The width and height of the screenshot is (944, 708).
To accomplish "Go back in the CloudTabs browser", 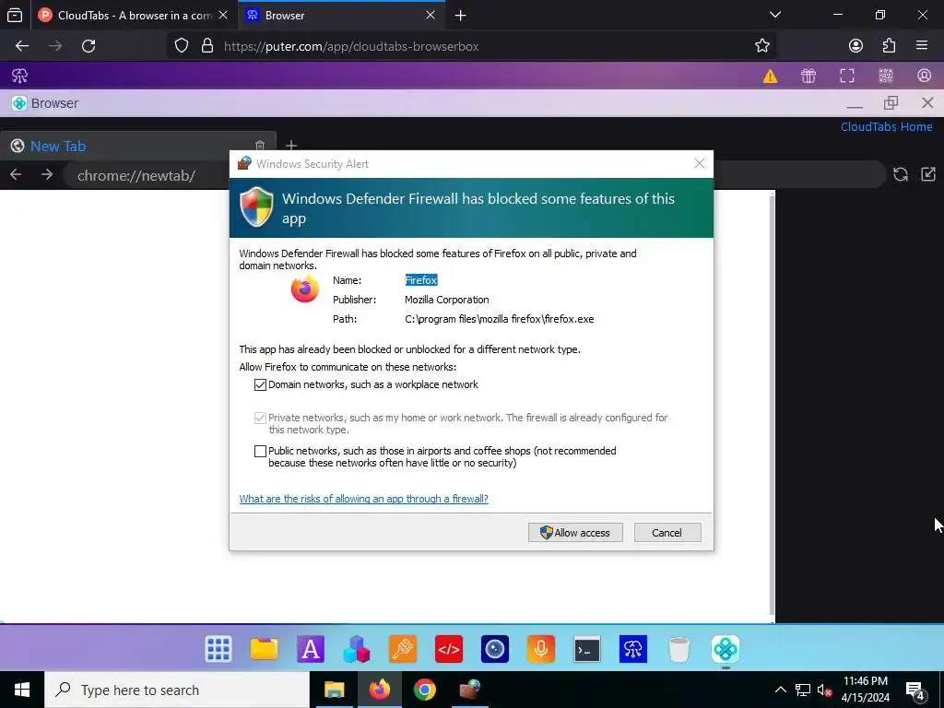I will click(x=16, y=174).
